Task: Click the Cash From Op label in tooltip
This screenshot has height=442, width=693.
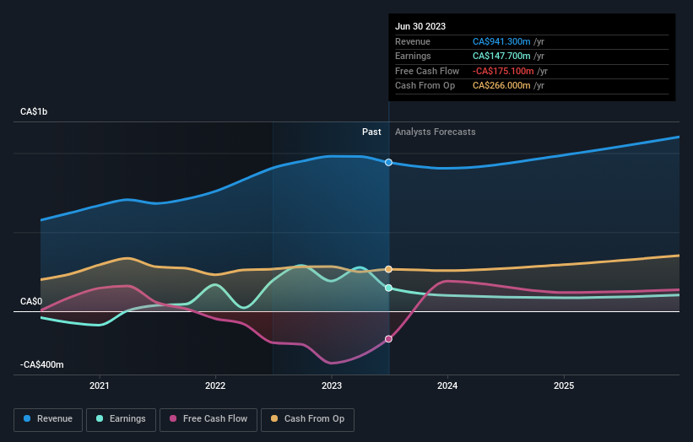Action: (425, 86)
